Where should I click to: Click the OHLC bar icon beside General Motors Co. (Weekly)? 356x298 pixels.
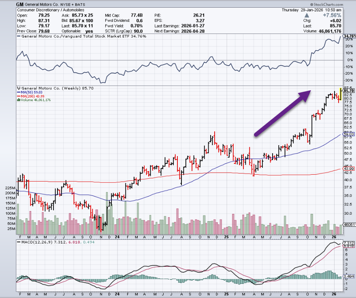pyautogui.click(x=18, y=88)
